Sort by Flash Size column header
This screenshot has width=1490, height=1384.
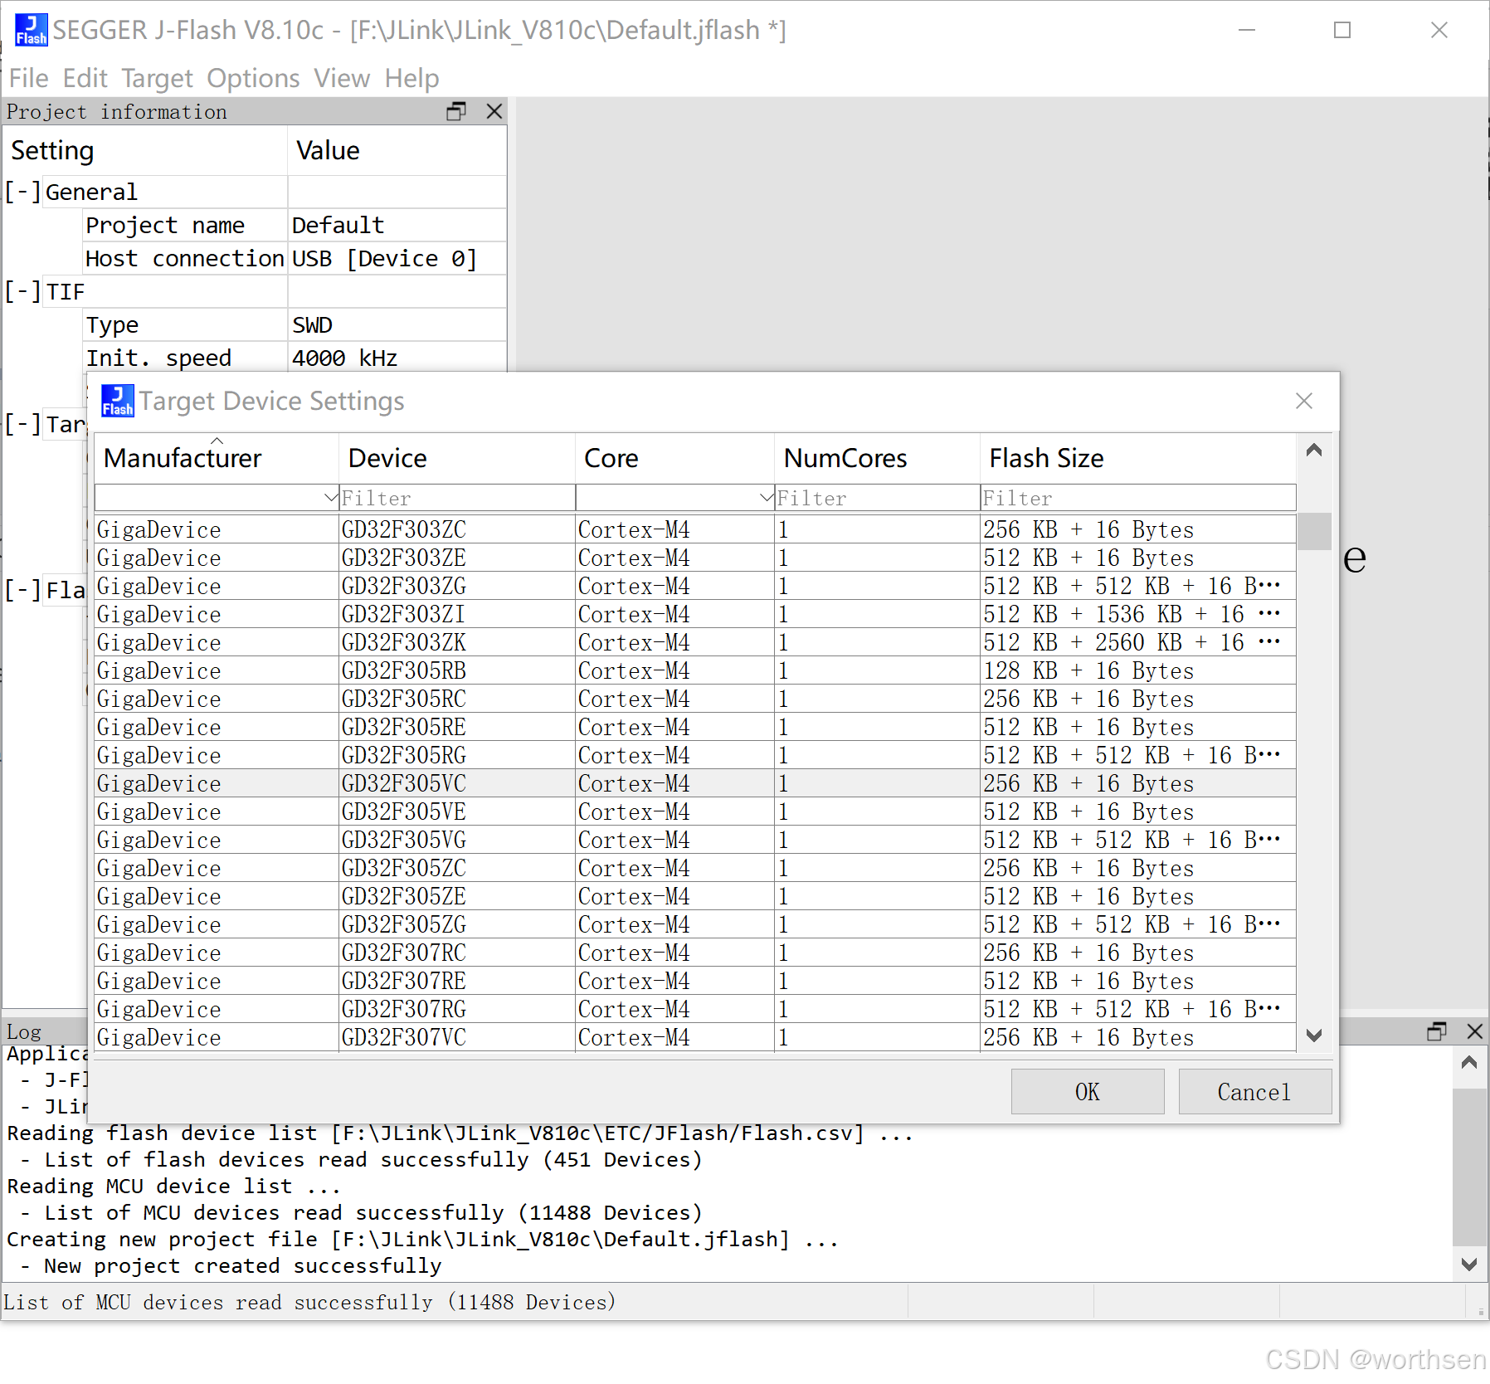1138,458
